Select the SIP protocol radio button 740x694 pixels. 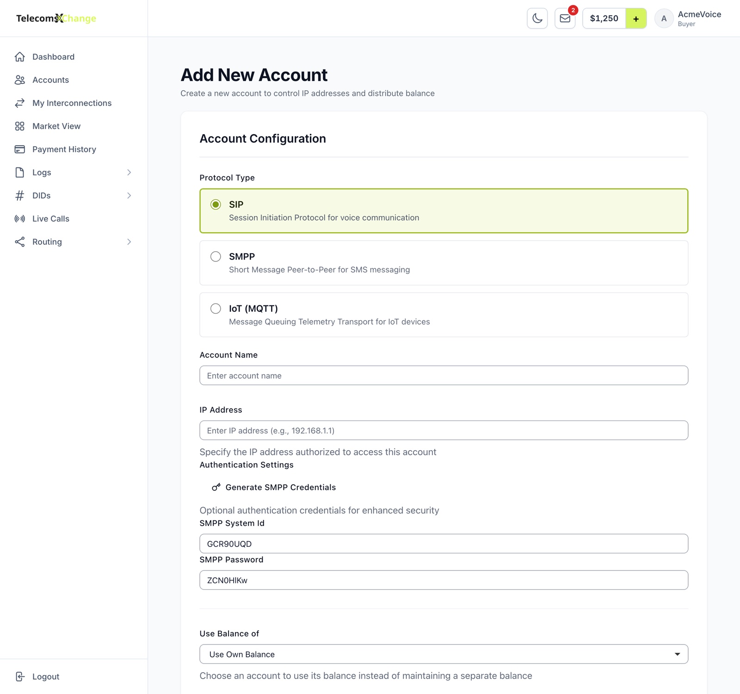coord(216,204)
